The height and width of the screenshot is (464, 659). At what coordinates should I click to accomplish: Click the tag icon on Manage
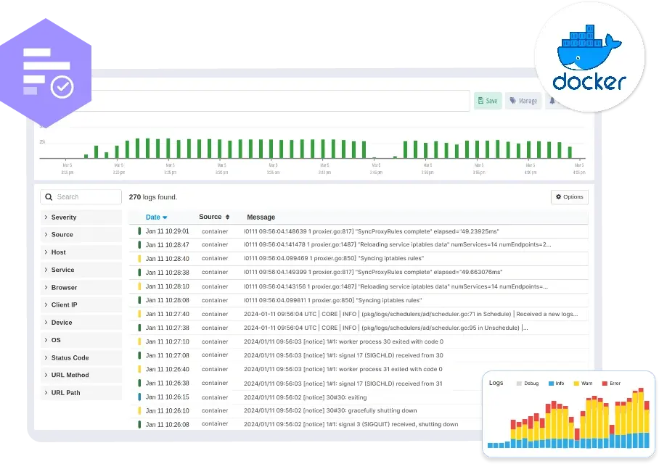click(512, 100)
